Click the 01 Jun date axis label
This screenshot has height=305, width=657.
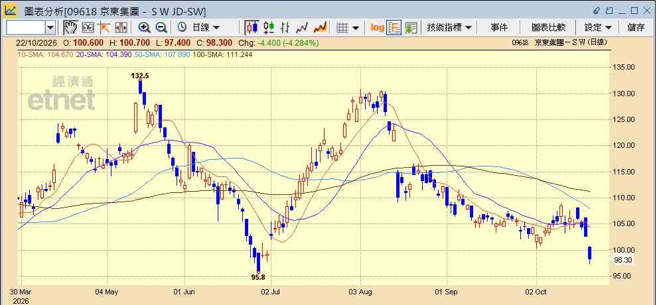(184, 292)
